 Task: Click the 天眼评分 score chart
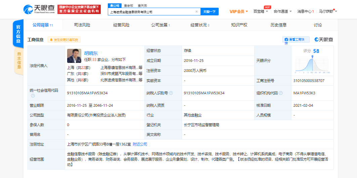pyautogui.click(x=313, y=64)
